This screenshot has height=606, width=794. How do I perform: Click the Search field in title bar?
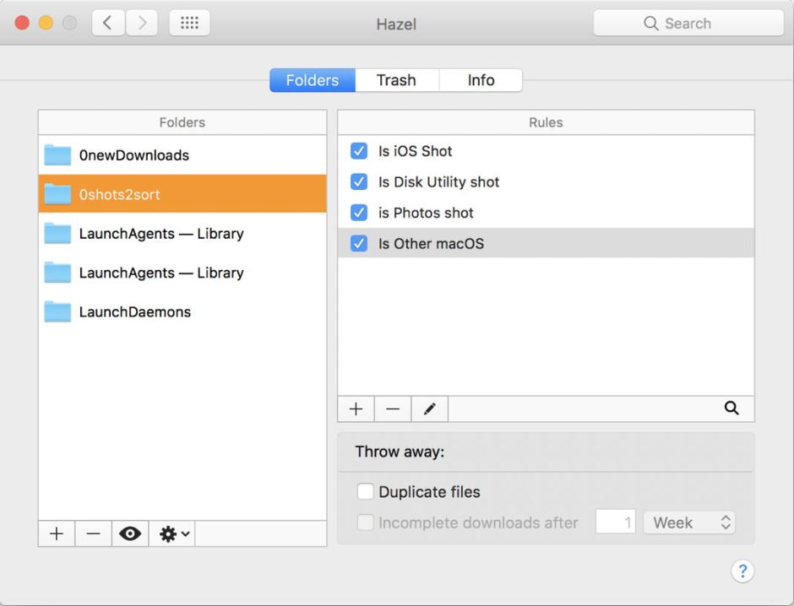click(x=688, y=24)
